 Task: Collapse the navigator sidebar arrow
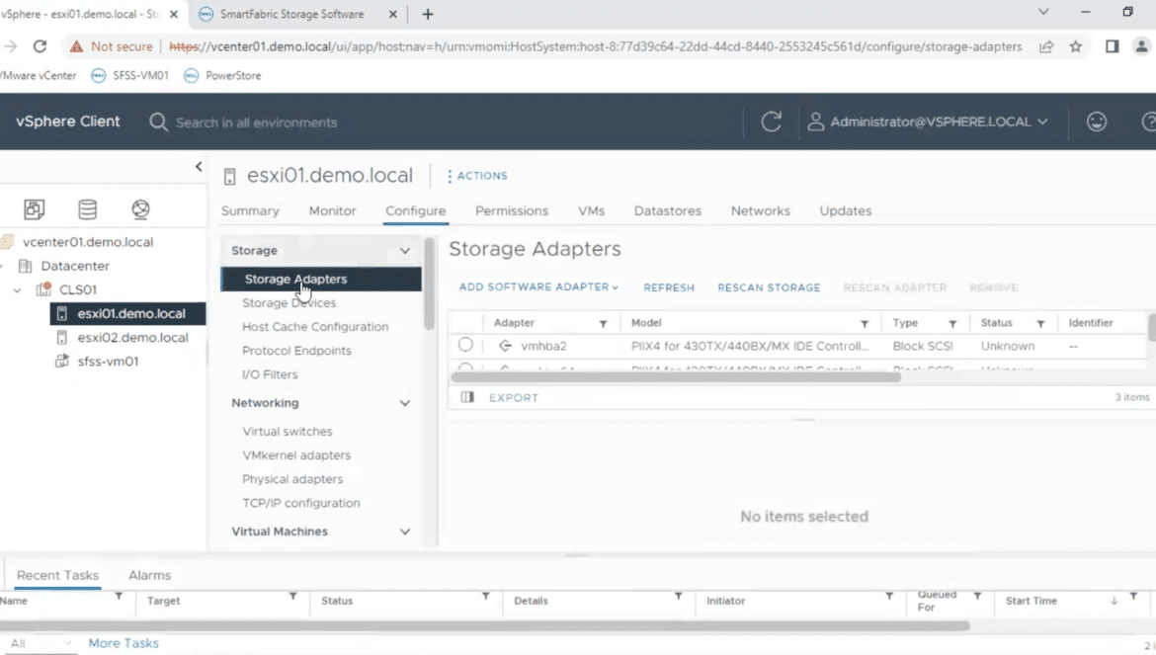[199, 167]
